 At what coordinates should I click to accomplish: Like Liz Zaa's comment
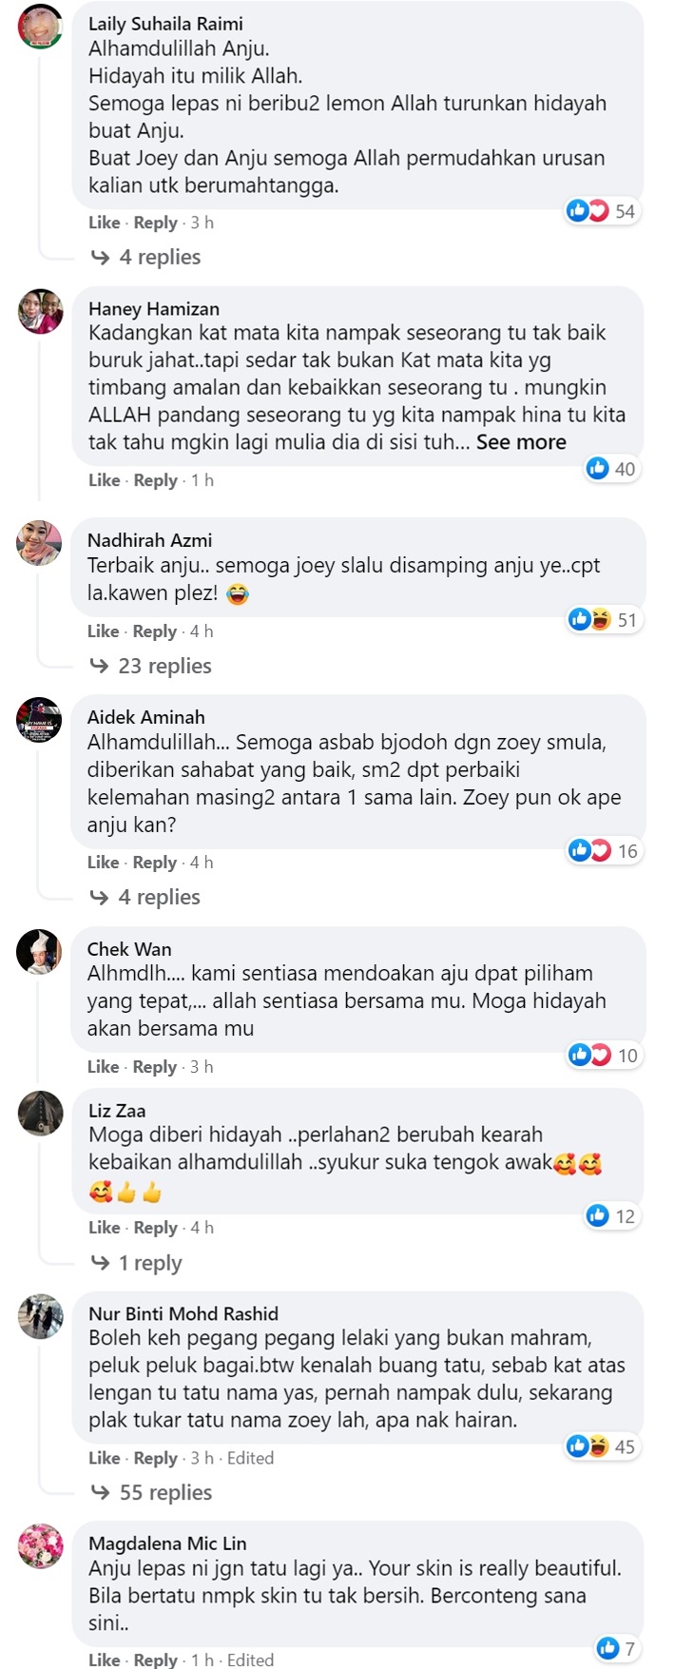click(x=104, y=1228)
